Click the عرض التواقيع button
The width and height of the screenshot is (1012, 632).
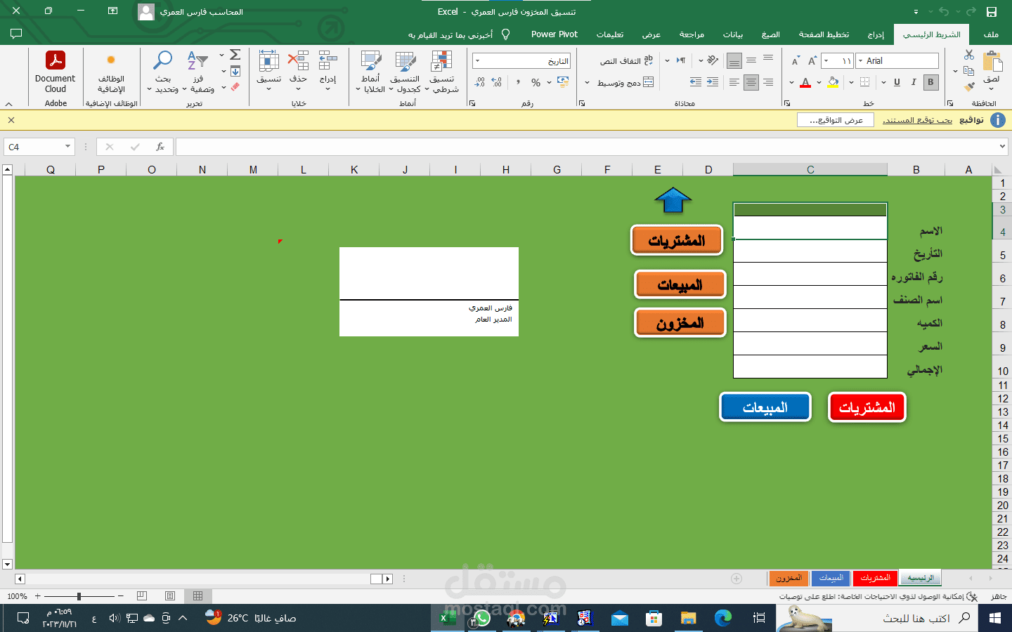coord(836,120)
